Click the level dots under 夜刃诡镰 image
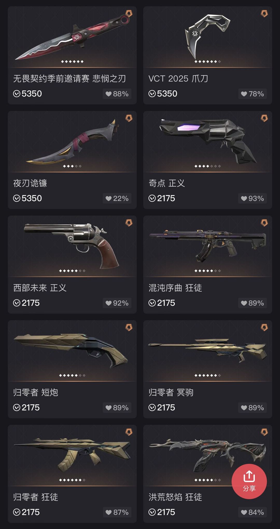 point(72,166)
